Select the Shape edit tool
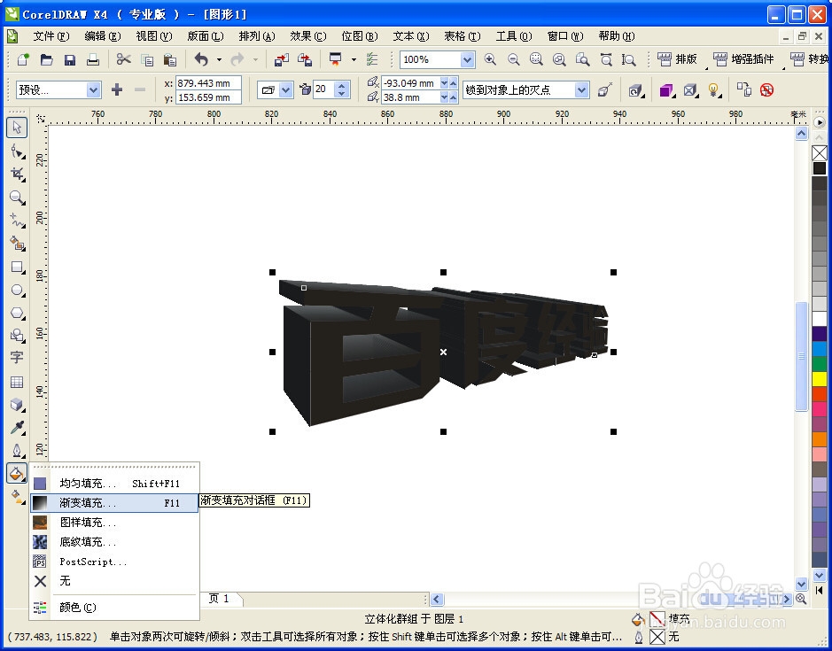The image size is (832, 651). (x=17, y=152)
